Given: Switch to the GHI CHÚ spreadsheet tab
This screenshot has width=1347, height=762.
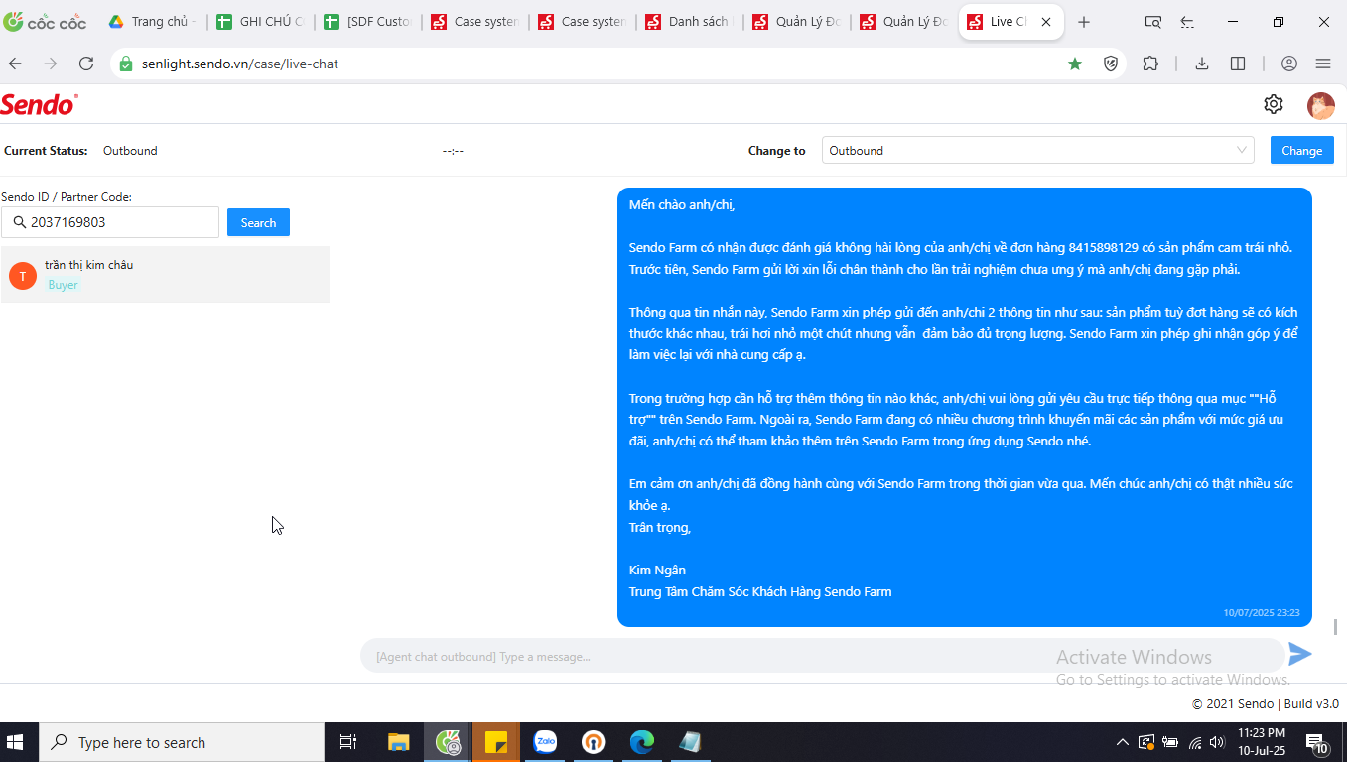Looking at the screenshot, I should [x=260, y=22].
